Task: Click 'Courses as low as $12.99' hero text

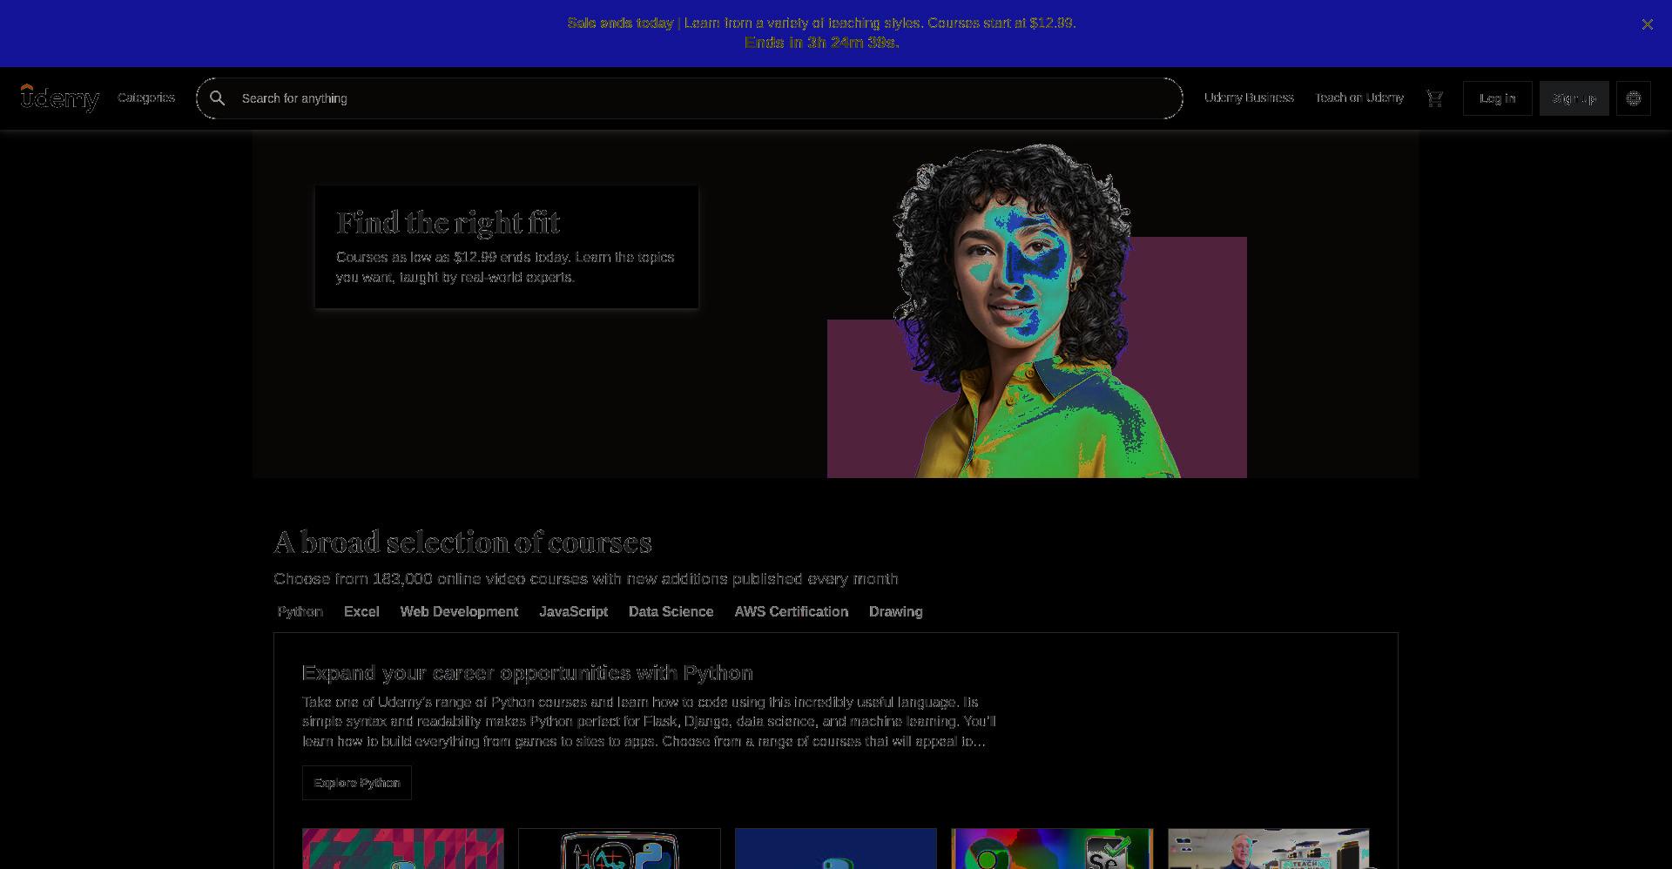Action: [505, 267]
